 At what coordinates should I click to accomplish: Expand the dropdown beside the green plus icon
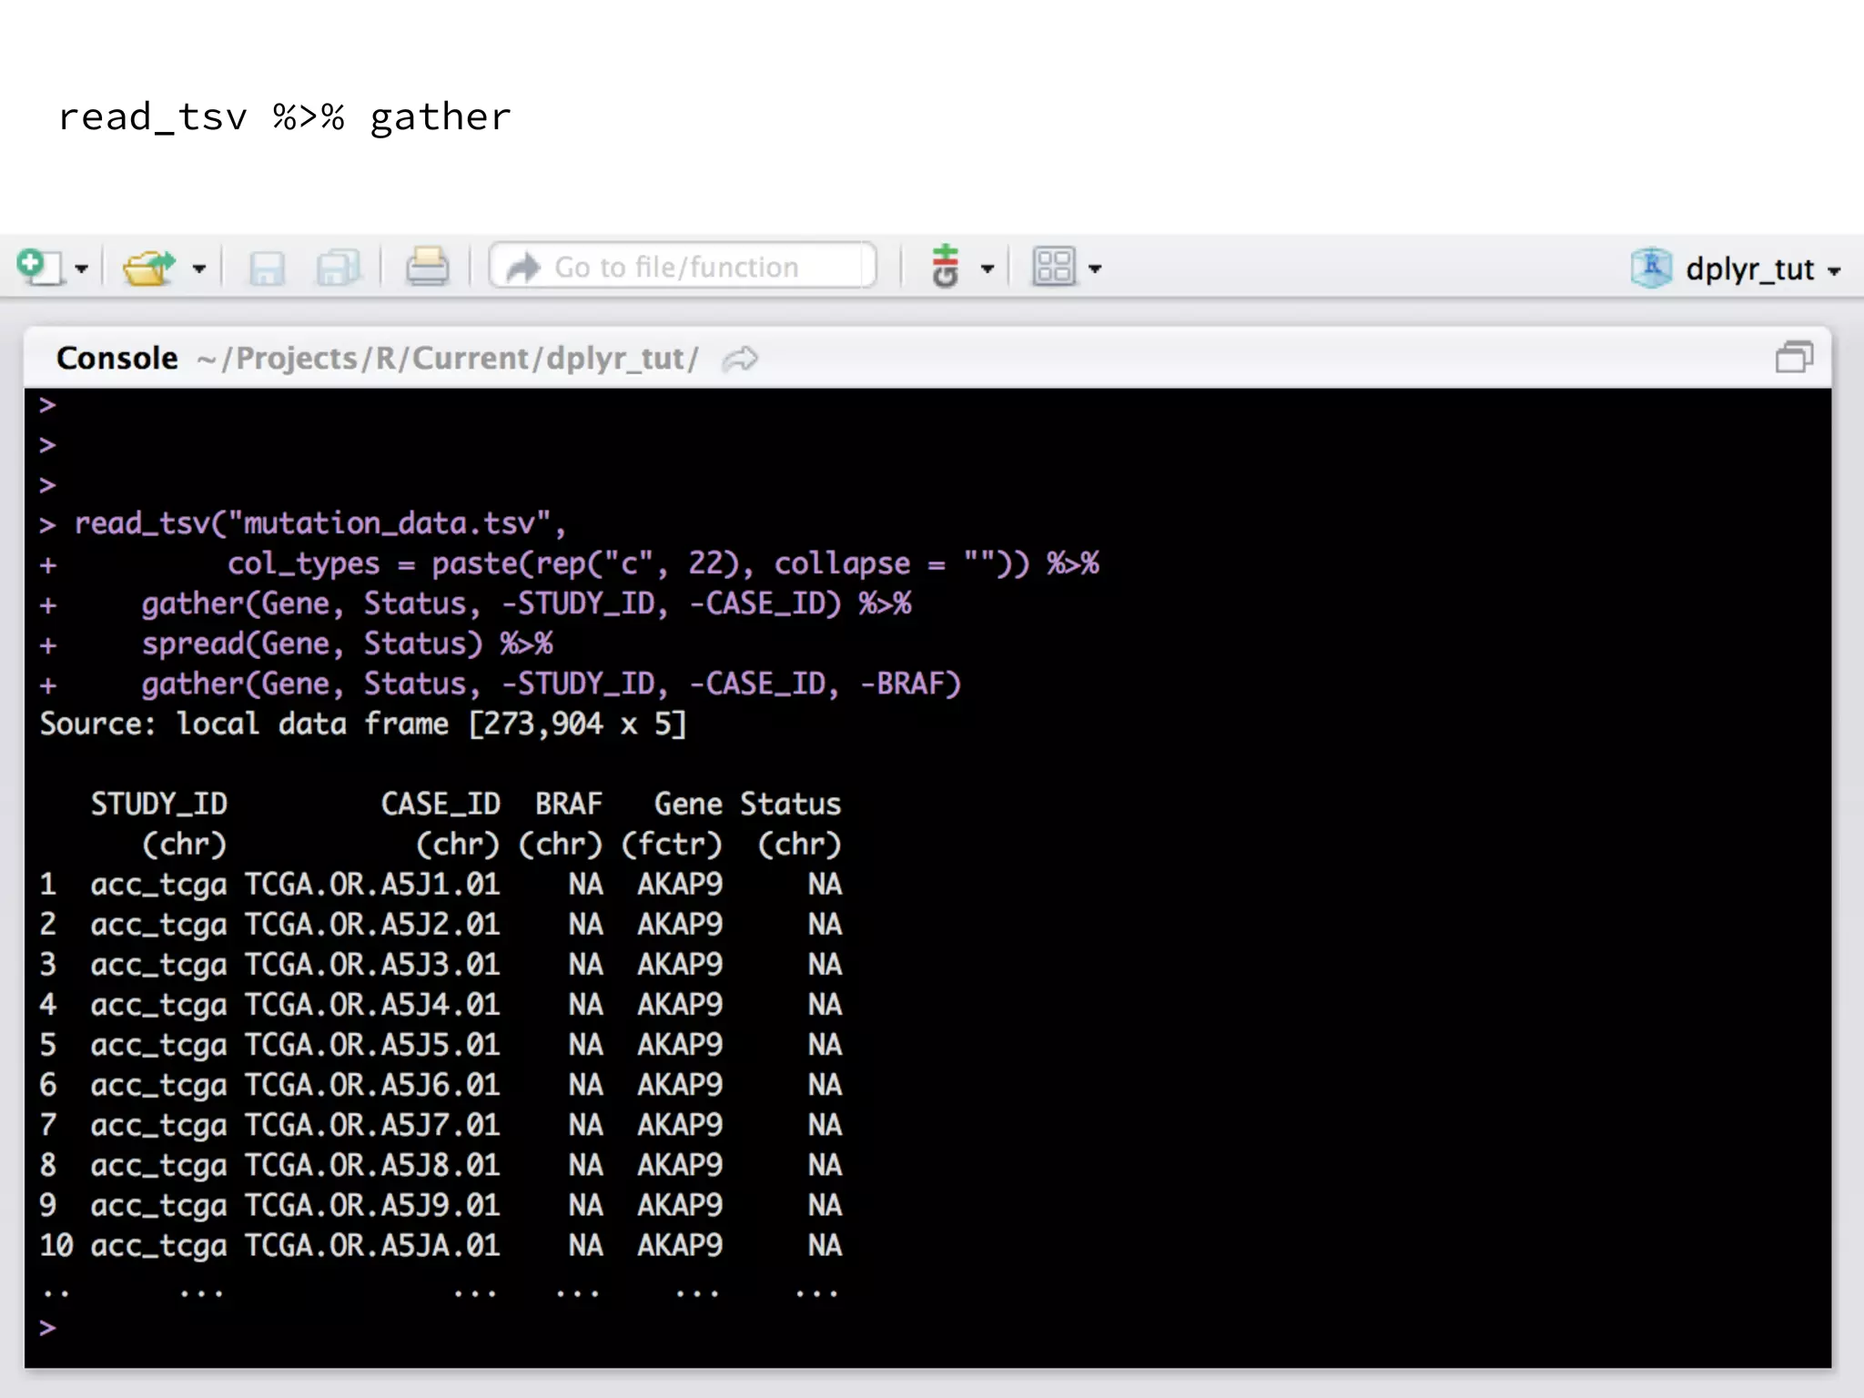988,268
